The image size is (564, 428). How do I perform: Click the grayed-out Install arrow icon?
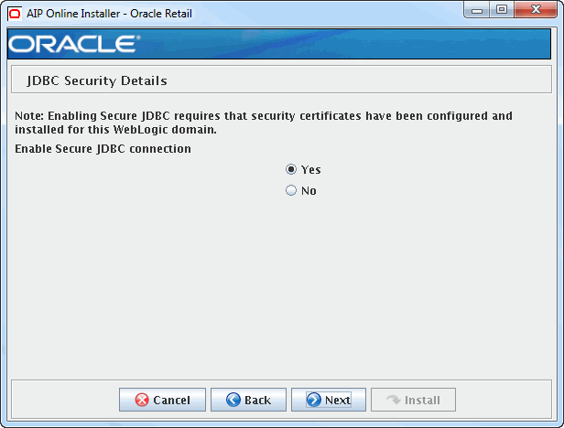click(394, 400)
